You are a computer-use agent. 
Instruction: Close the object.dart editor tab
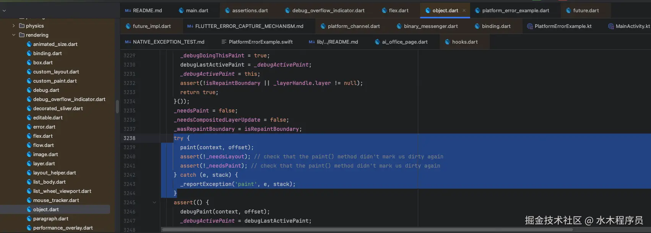464,11
